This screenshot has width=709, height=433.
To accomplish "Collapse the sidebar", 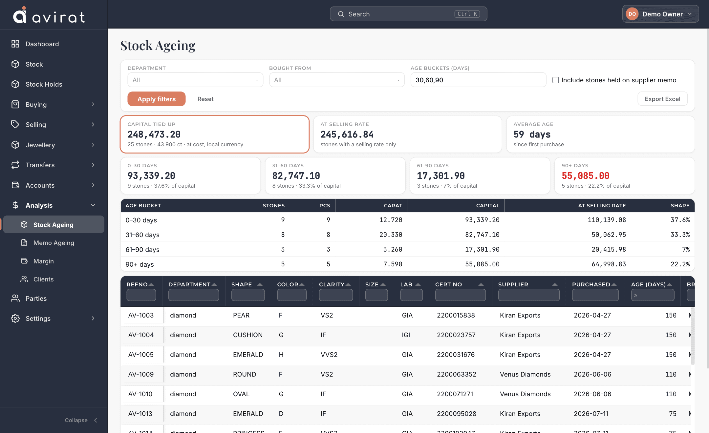I will point(81,420).
